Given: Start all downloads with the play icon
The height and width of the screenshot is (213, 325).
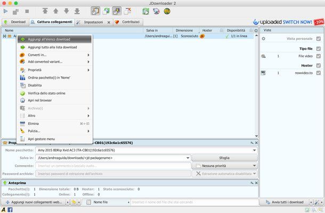Looking at the screenshot, I should tap(6, 11).
